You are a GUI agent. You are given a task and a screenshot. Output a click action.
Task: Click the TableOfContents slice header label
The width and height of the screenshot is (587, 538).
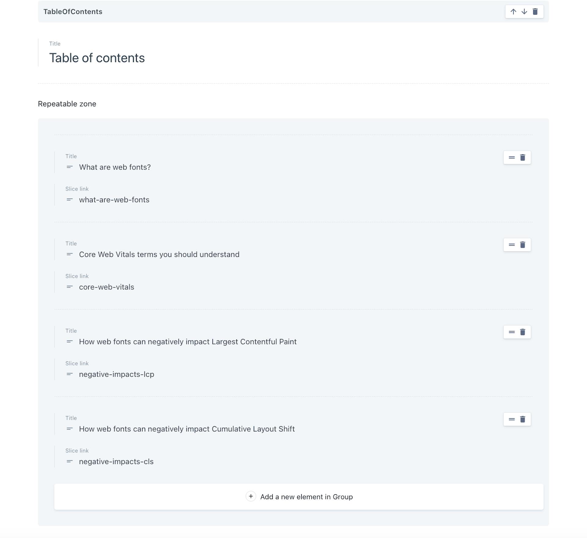73,12
